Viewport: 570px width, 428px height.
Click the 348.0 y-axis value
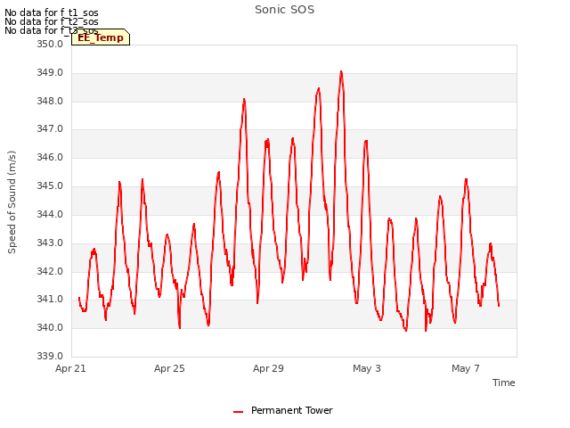(50, 101)
